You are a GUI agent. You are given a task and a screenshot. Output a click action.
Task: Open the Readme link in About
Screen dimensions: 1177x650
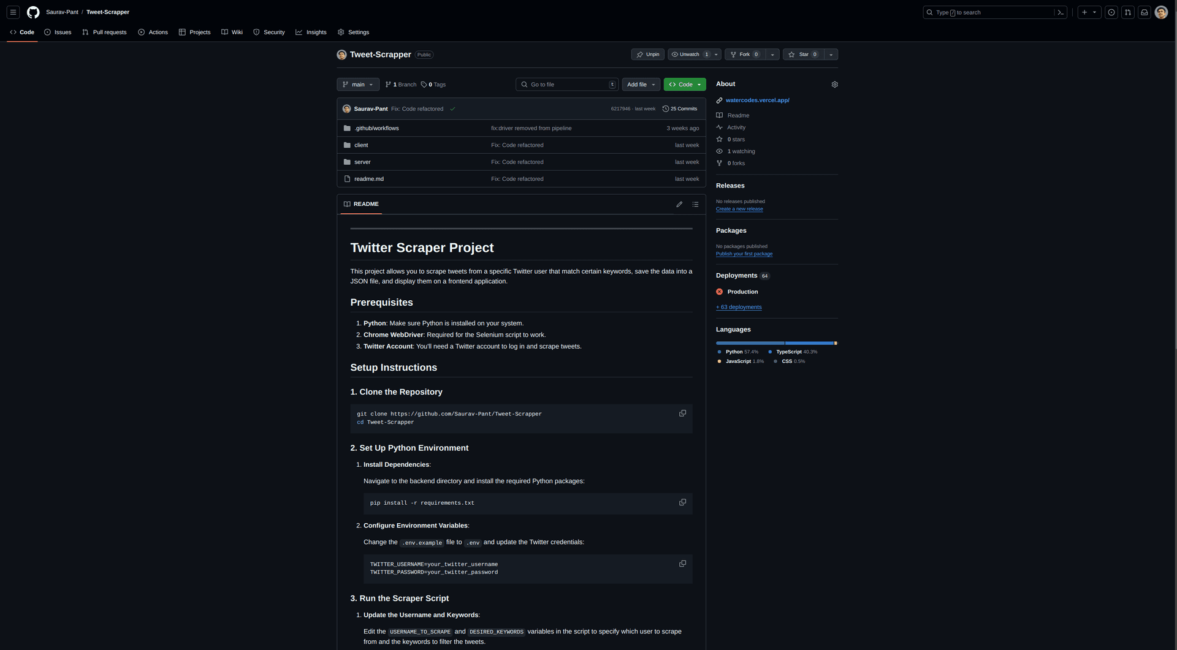pyautogui.click(x=733, y=115)
